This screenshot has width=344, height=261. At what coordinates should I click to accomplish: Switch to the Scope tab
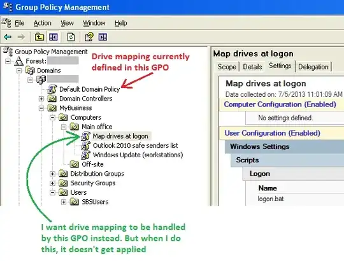(227, 67)
